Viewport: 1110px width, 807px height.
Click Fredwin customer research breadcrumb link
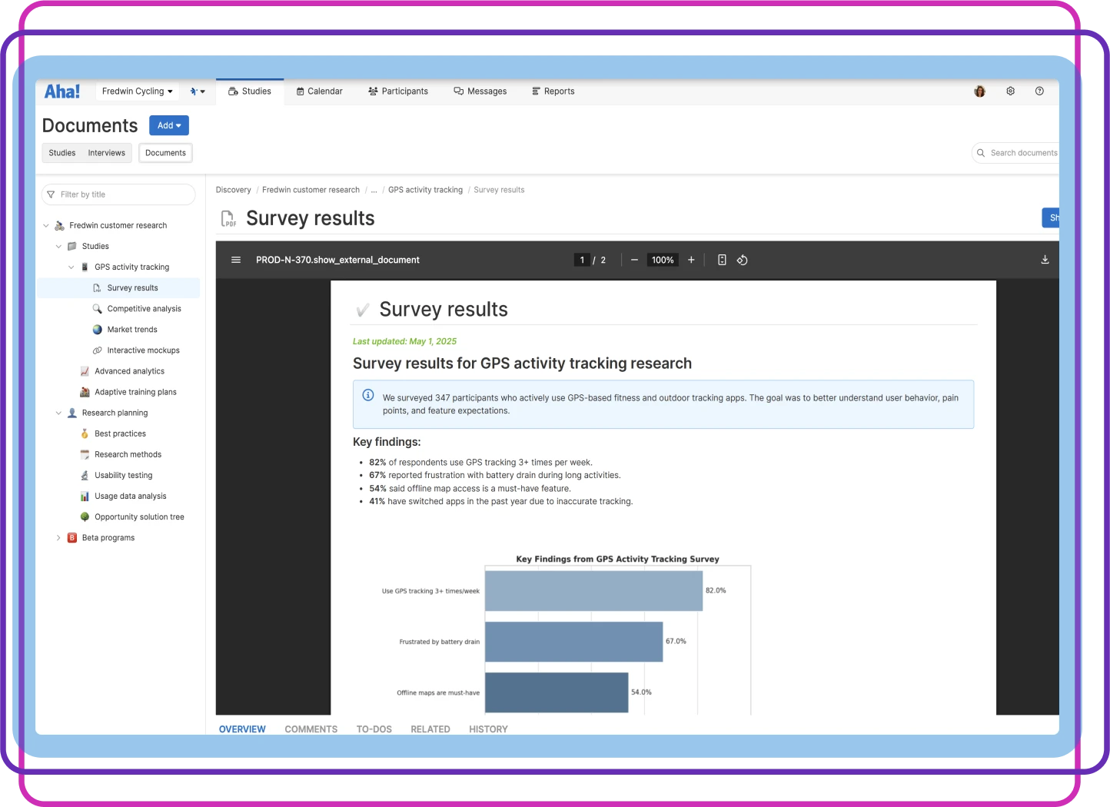(x=311, y=190)
